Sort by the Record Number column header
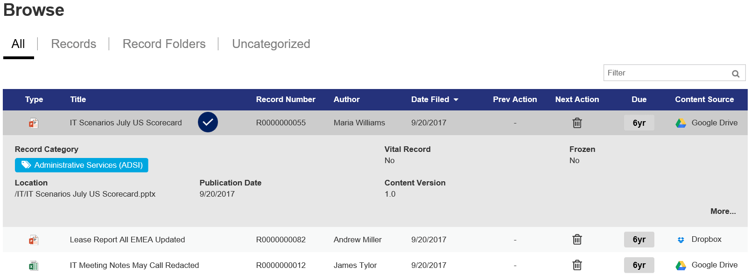751x274 pixels. [x=286, y=99]
